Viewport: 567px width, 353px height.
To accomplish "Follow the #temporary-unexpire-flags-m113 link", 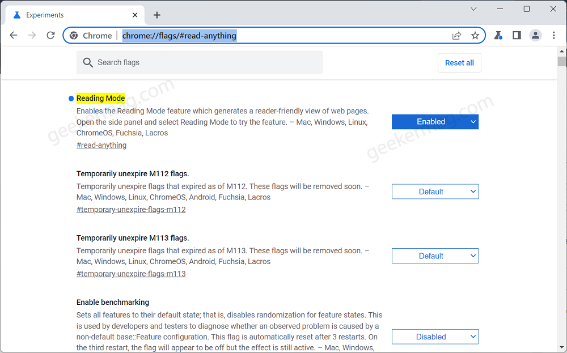I will 131,274.
